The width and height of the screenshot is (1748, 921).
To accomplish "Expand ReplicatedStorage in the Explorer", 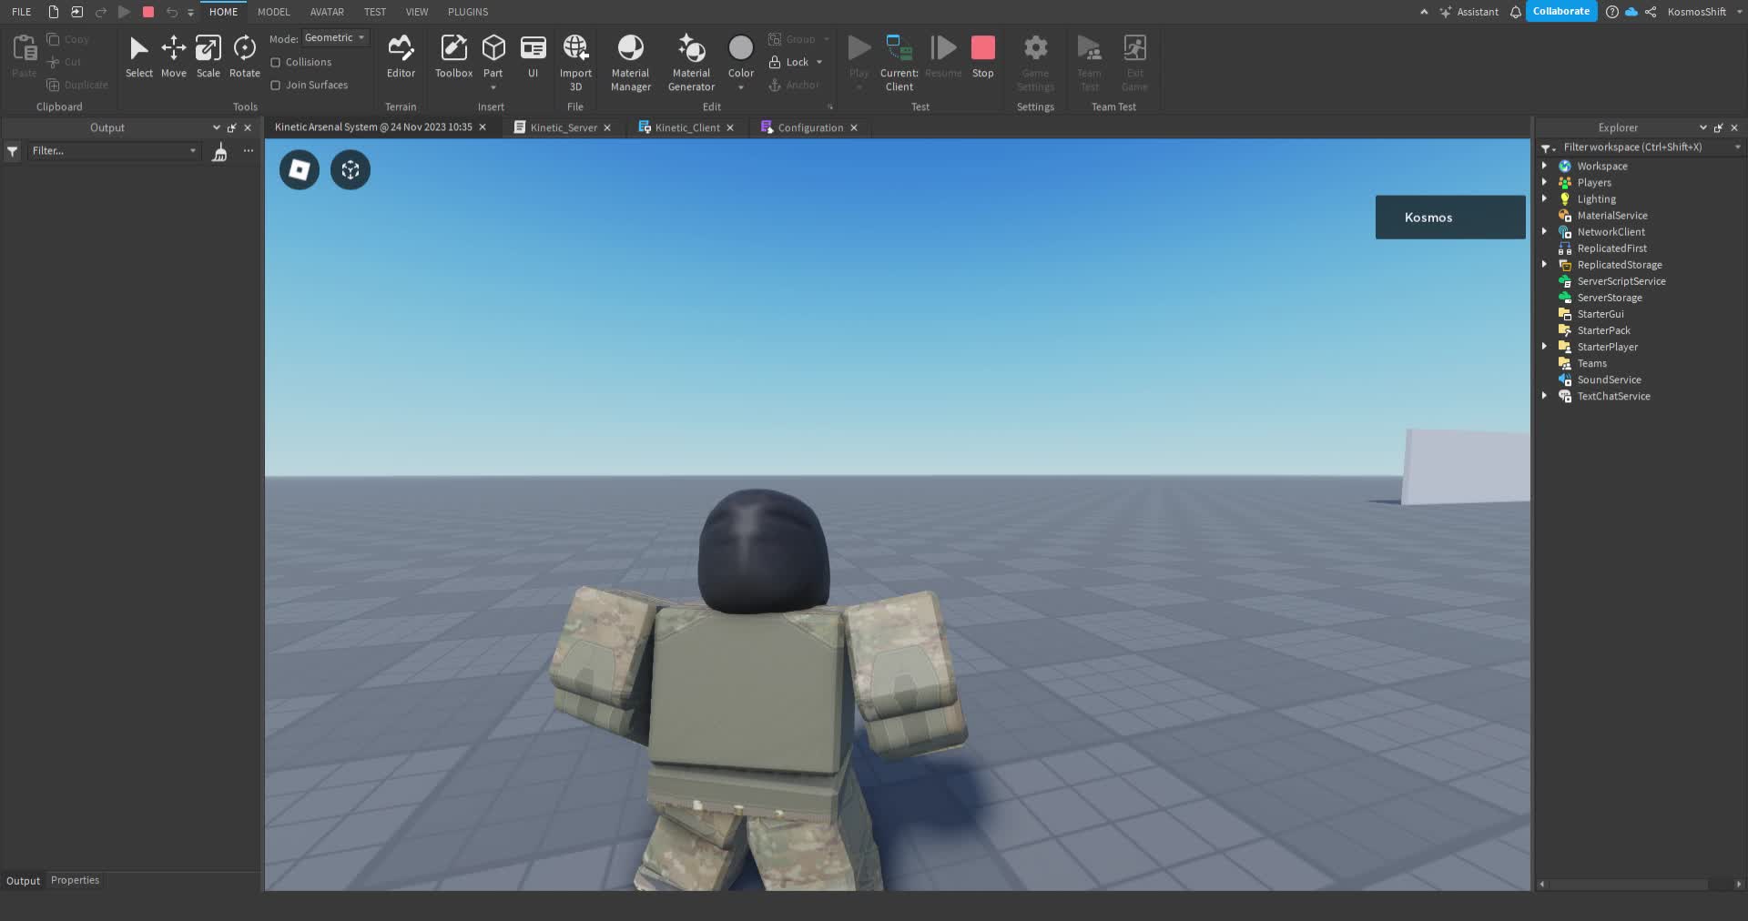I will (1544, 264).
